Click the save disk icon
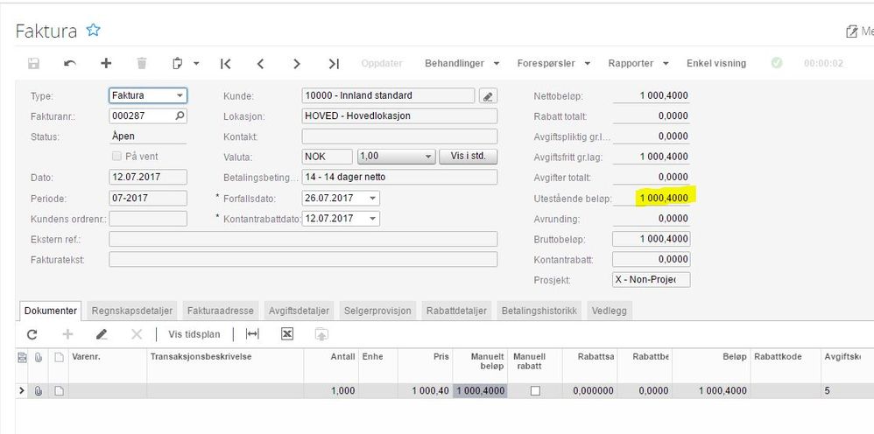The height and width of the screenshot is (434, 874). pos(33,64)
